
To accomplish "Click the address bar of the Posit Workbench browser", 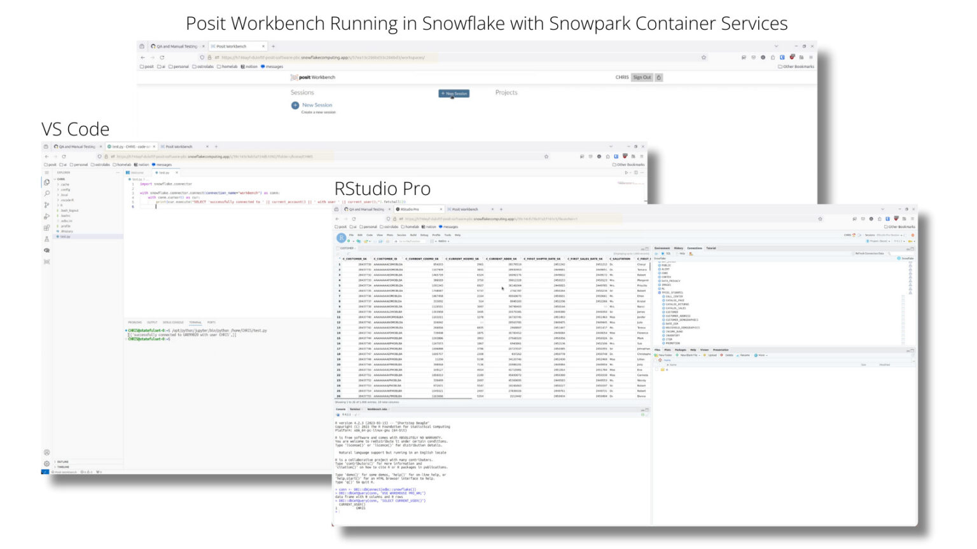I will (445, 57).
